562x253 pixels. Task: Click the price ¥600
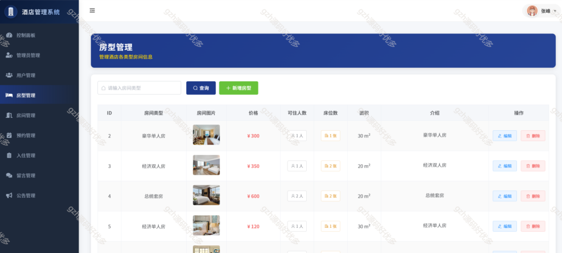[x=254, y=196]
